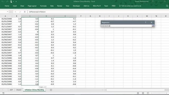Open the Insert ribbon tab

15,6
